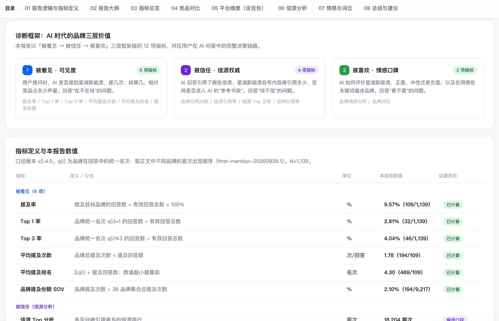Select 04 竞品对比 tab
Image resolution: width=499 pixels, height=321 pixels.
coord(185,8)
